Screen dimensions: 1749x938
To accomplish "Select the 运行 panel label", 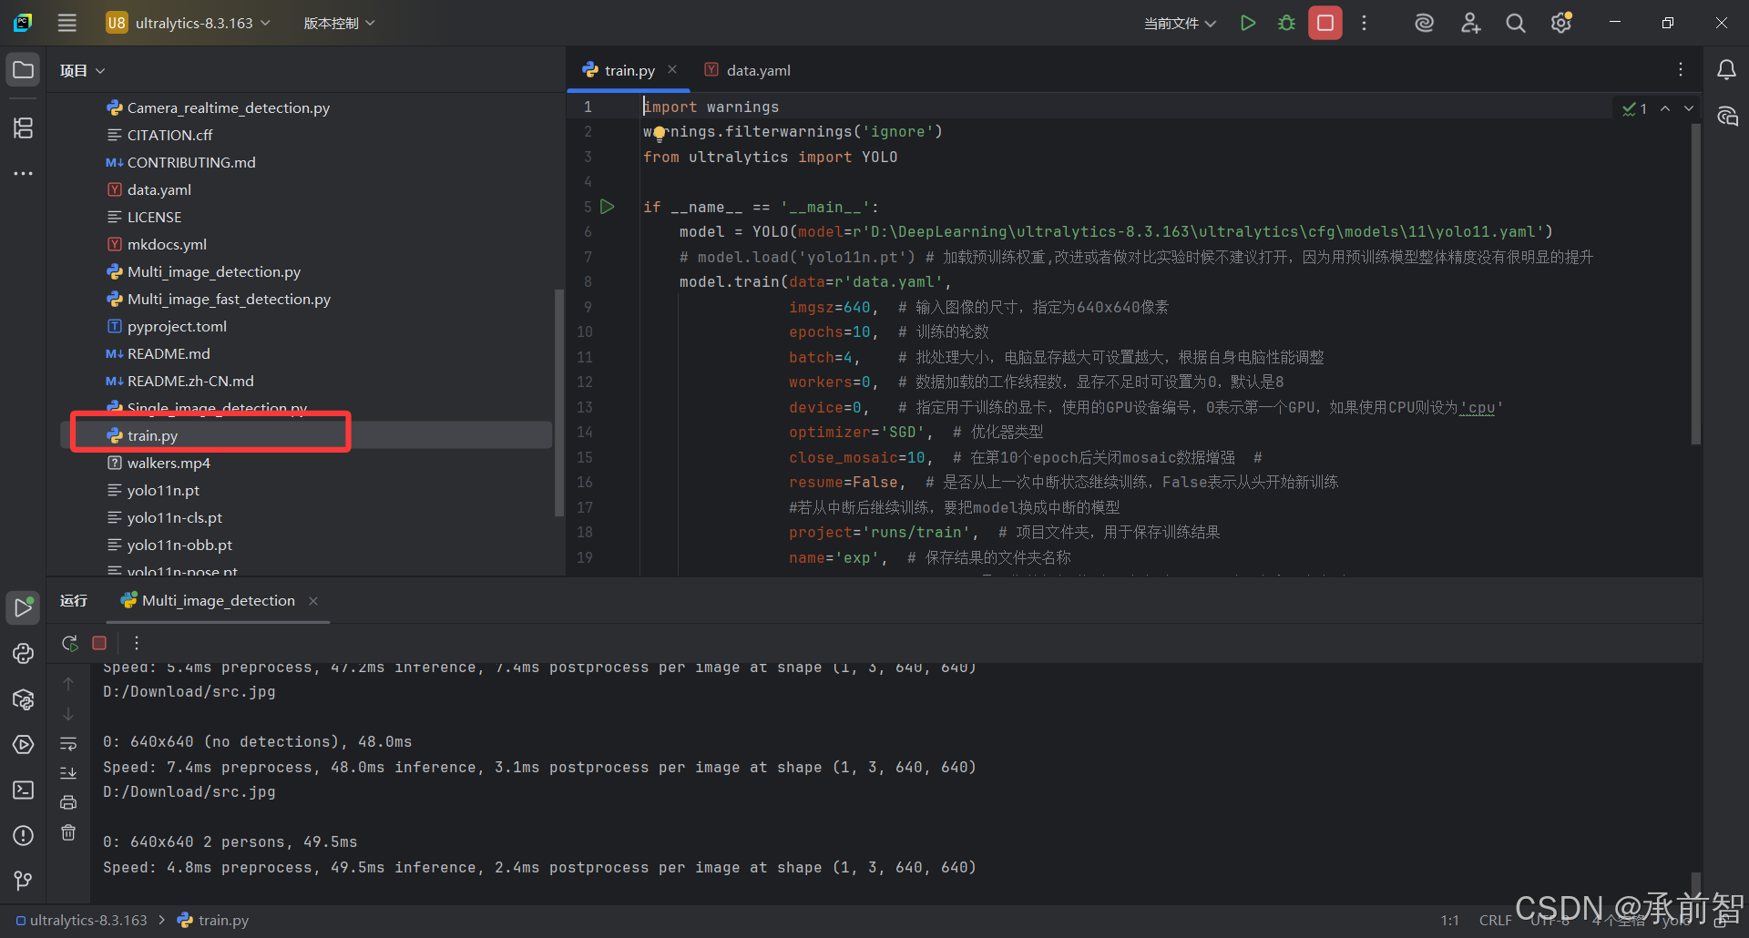I will point(74,601).
